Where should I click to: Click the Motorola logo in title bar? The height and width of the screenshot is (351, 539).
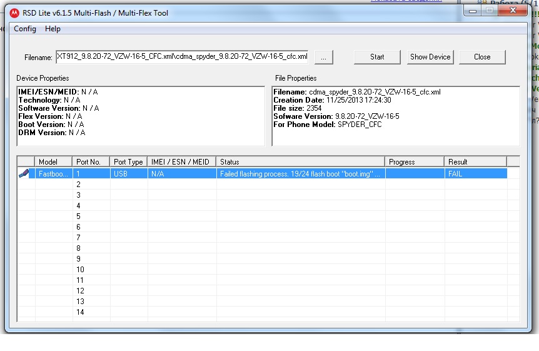[14, 13]
